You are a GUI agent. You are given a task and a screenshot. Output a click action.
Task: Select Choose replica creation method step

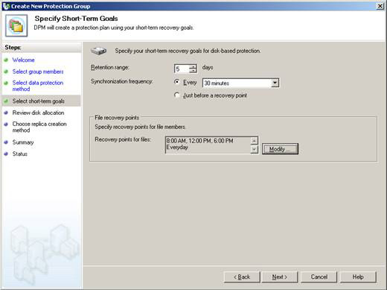[x=39, y=127]
